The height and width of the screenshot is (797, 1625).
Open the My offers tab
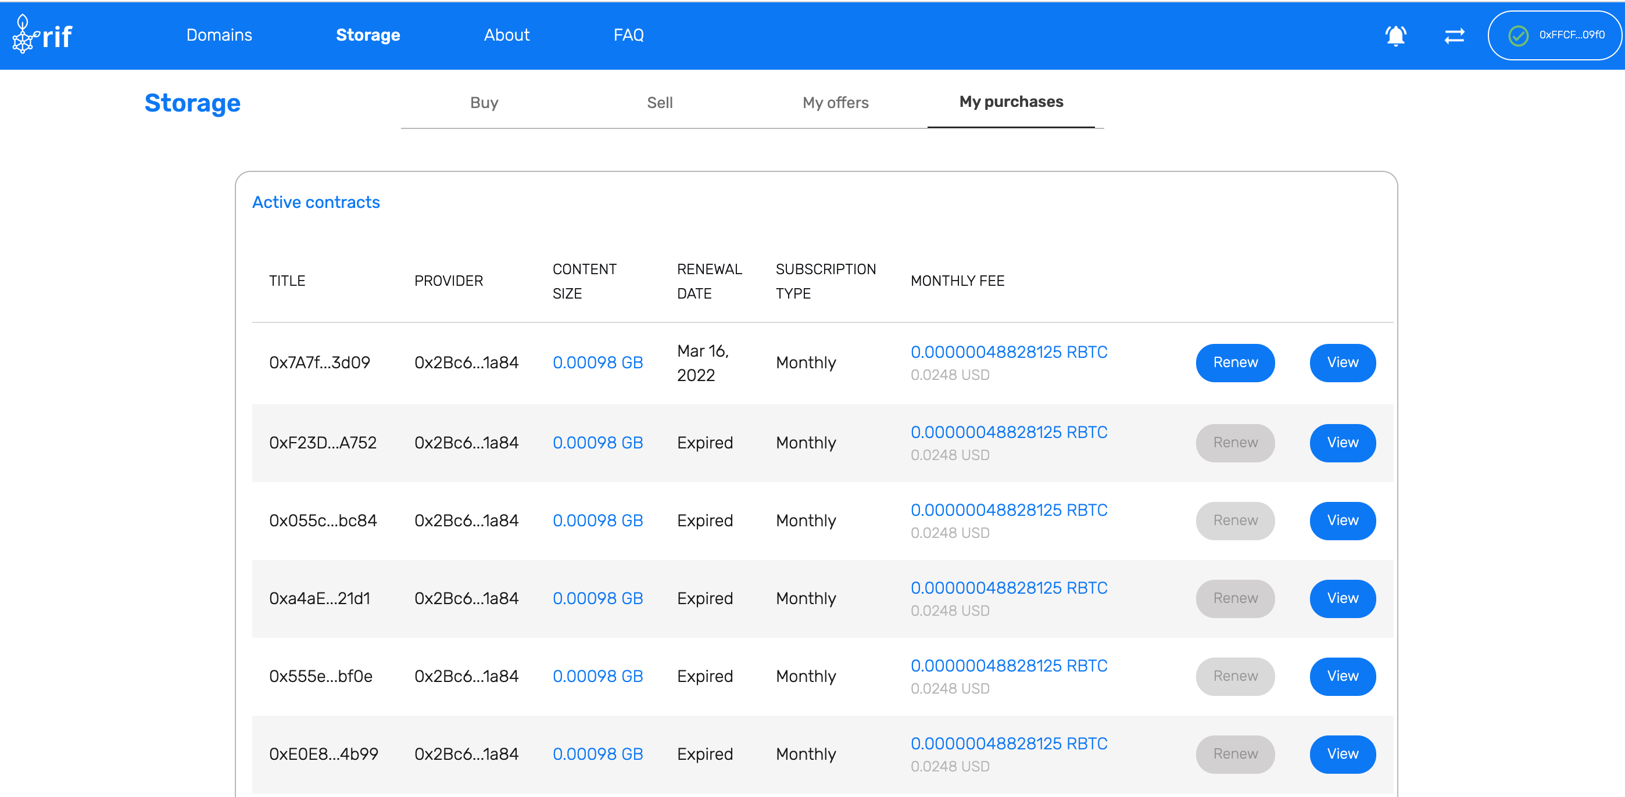click(x=835, y=103)
